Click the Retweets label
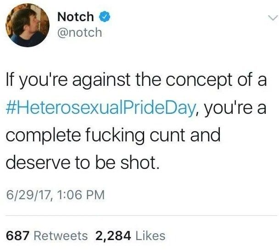The height and width of the screenshot is (252, 279). (61, 235)
